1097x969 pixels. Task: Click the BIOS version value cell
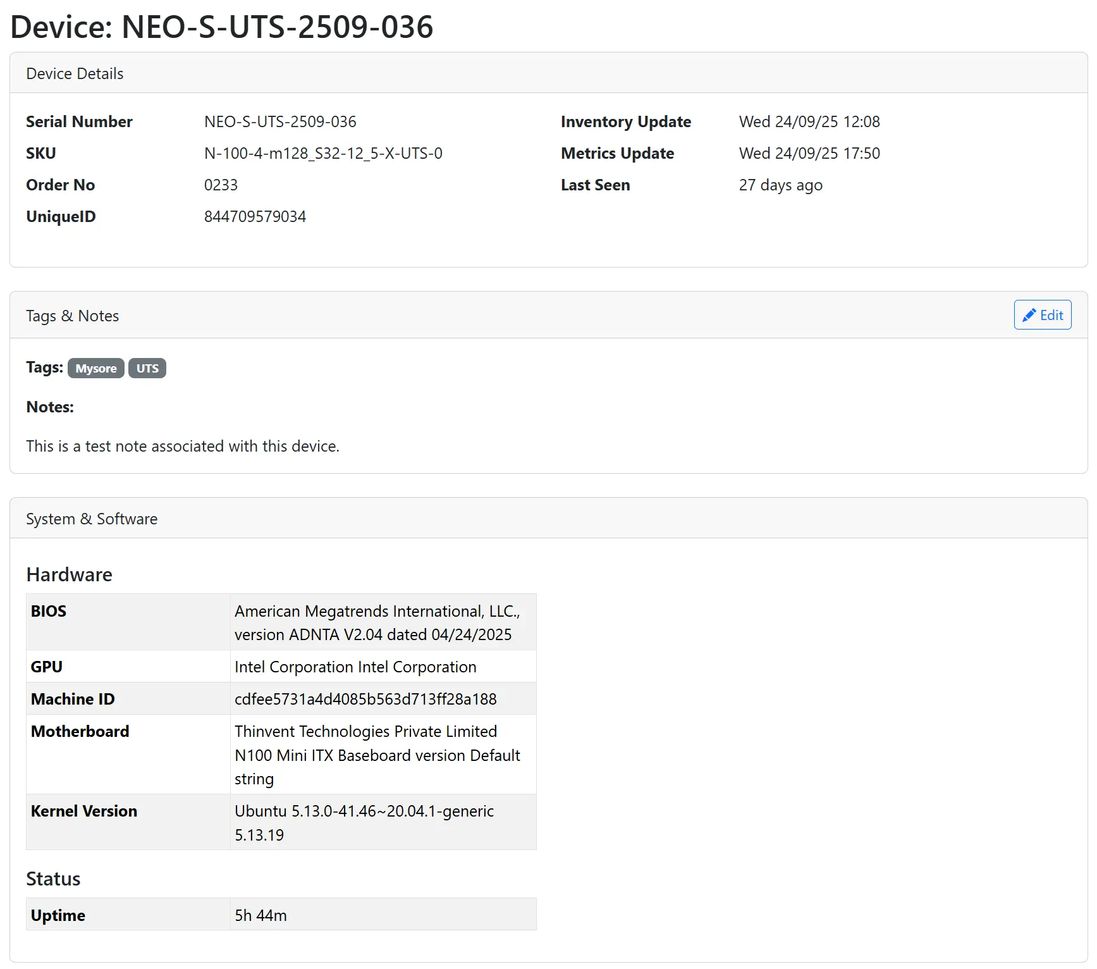pos(377,622)
